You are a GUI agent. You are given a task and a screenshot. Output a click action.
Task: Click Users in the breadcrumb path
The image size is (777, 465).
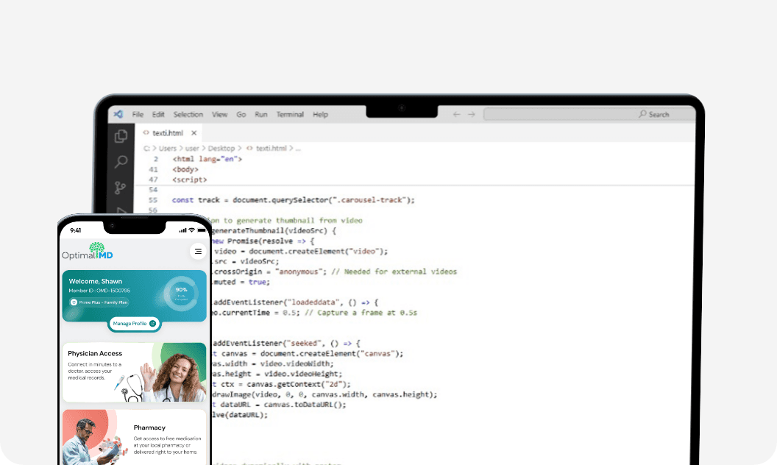tap(168, 148)
